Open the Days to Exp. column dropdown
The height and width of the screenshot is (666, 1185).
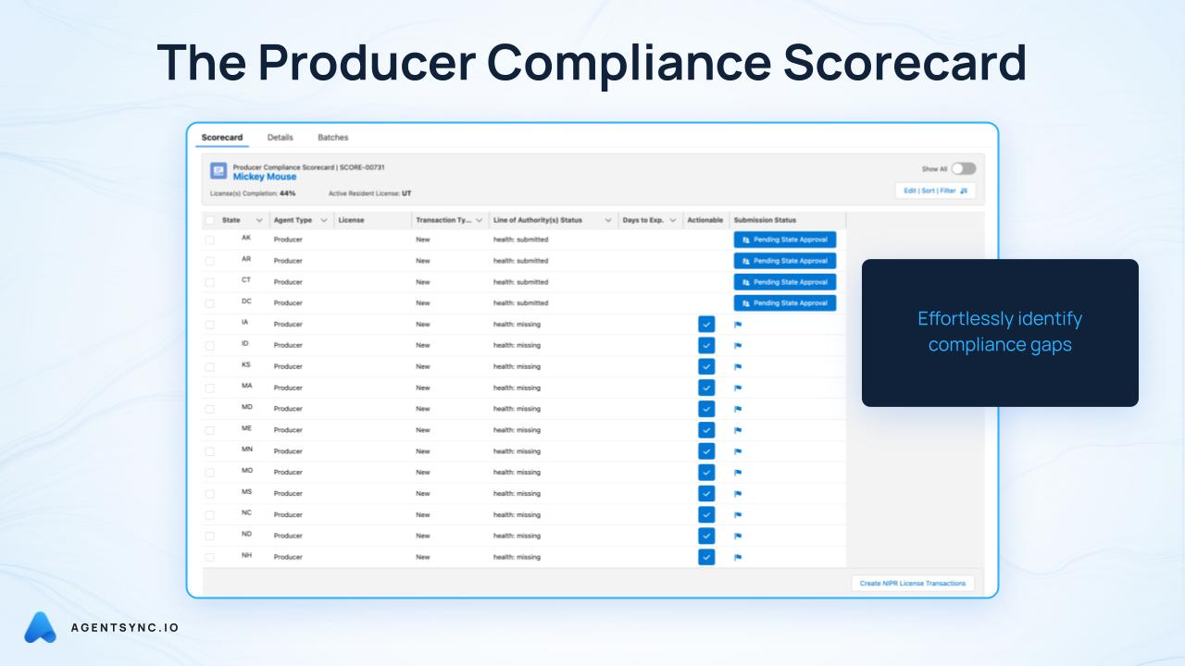[673, 220]
